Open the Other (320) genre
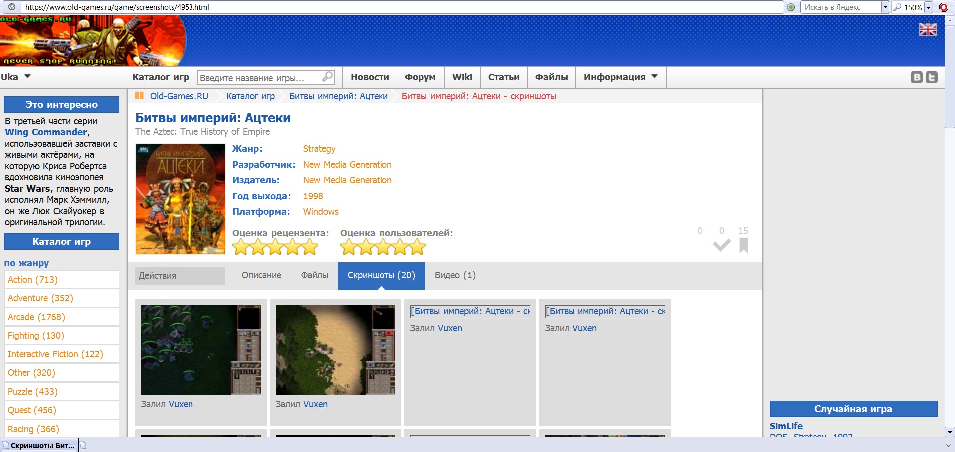Image resolution: width=955 pixels, height=452 pixels. tap(62, 373)
